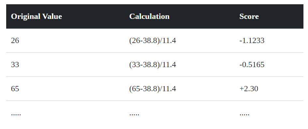Click the Score column header
Screen dimensions: 308x129
[x=249, y=16]
